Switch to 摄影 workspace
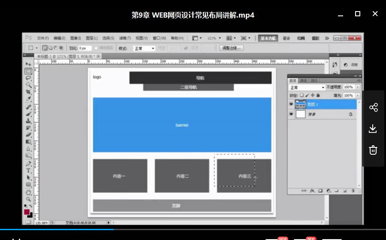386x240 pixels. (x=315, y=38)
